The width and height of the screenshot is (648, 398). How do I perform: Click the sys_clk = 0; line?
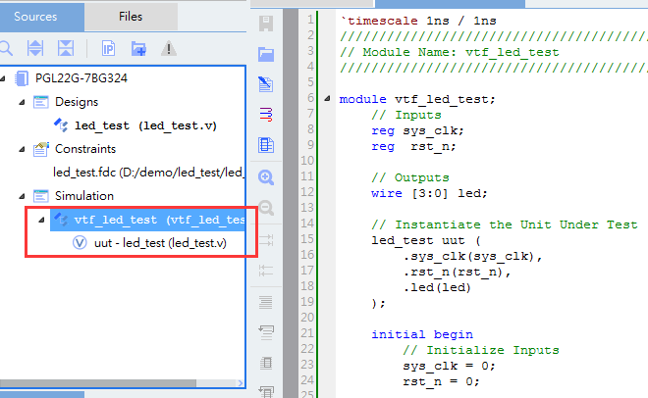click(449, 366)
